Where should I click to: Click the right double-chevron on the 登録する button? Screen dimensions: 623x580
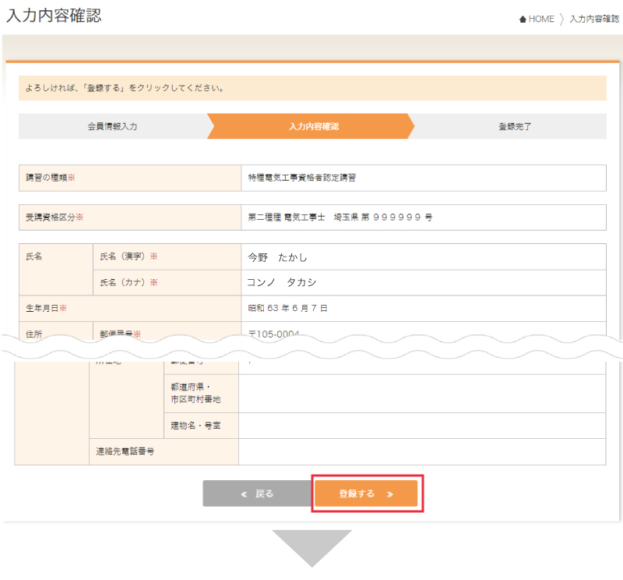[x=390, y=494]
